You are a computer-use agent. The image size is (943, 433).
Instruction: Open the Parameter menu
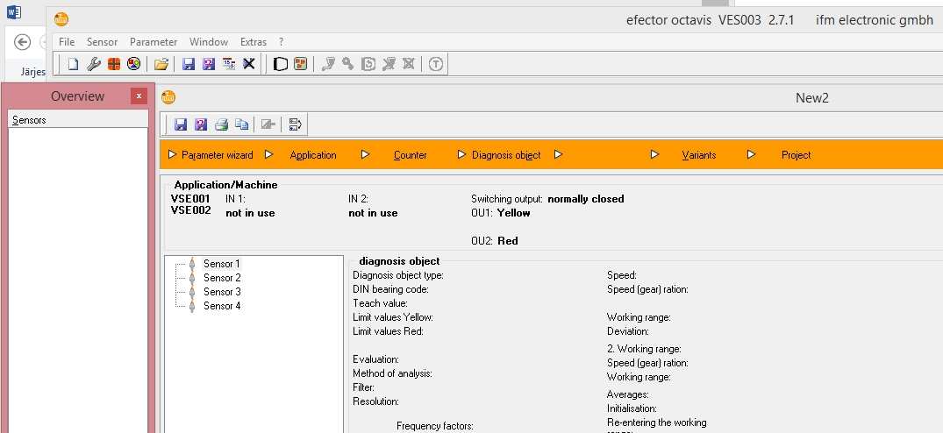pyautogui.click(x=154, y=42)
